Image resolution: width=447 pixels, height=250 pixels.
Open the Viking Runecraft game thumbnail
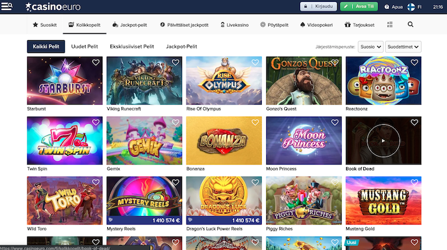click(x=144, y=80)
